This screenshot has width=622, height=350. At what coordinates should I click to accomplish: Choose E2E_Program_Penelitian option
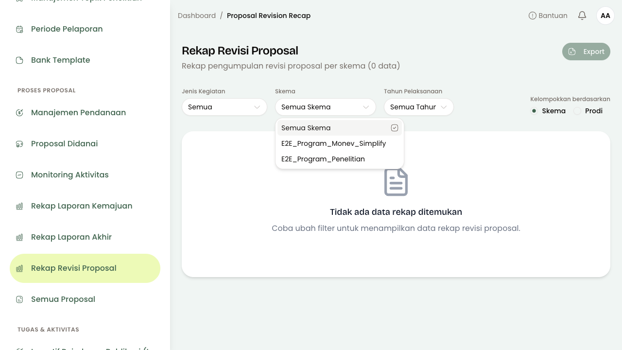tap(340, 159)
